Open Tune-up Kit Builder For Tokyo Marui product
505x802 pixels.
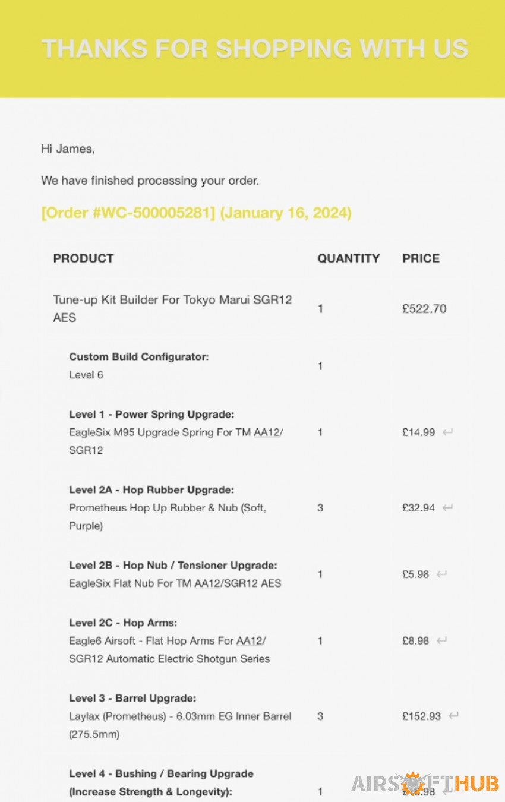coord(172,308)
